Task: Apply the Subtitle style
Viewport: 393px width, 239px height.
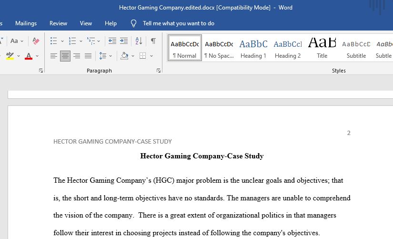Action: click(356, 48)
